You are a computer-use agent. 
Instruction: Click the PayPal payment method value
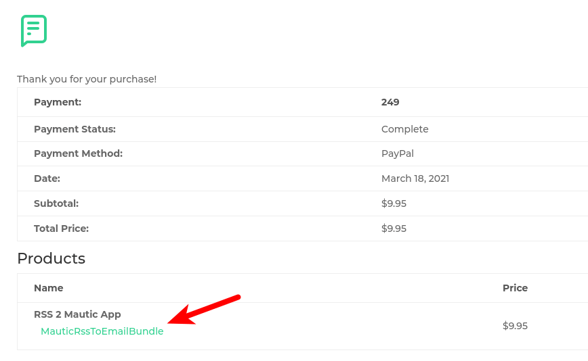(397, 153)
